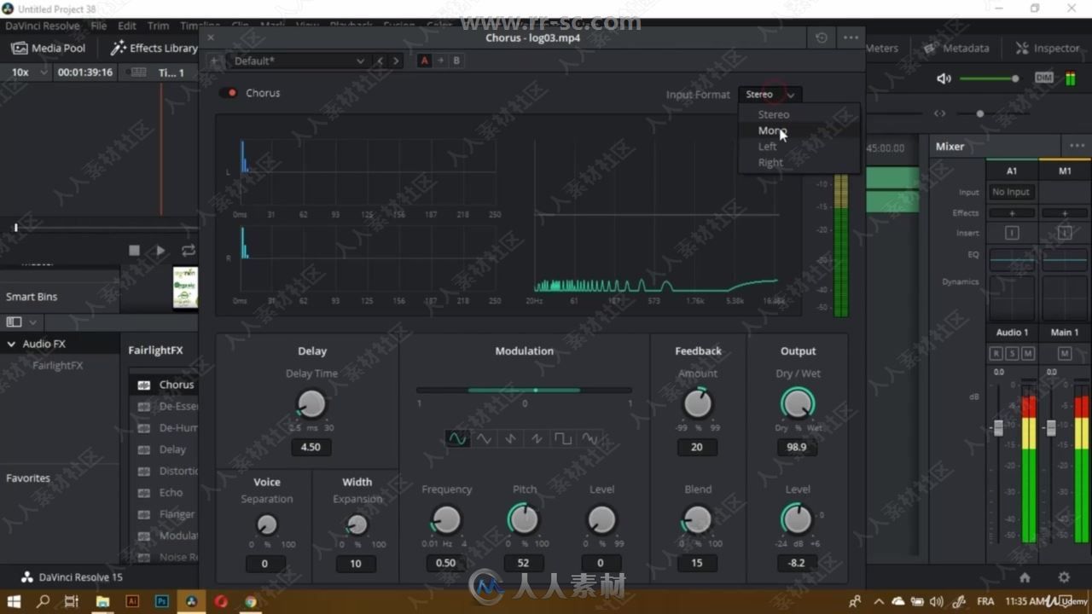This screenshot has height=614, width=1092.
Task: Select rising sawtooth modulation waveform
Action: click(x=537, y=438)
